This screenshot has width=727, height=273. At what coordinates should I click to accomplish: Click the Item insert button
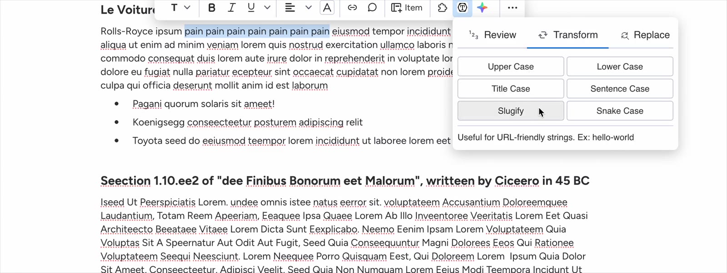407,8
